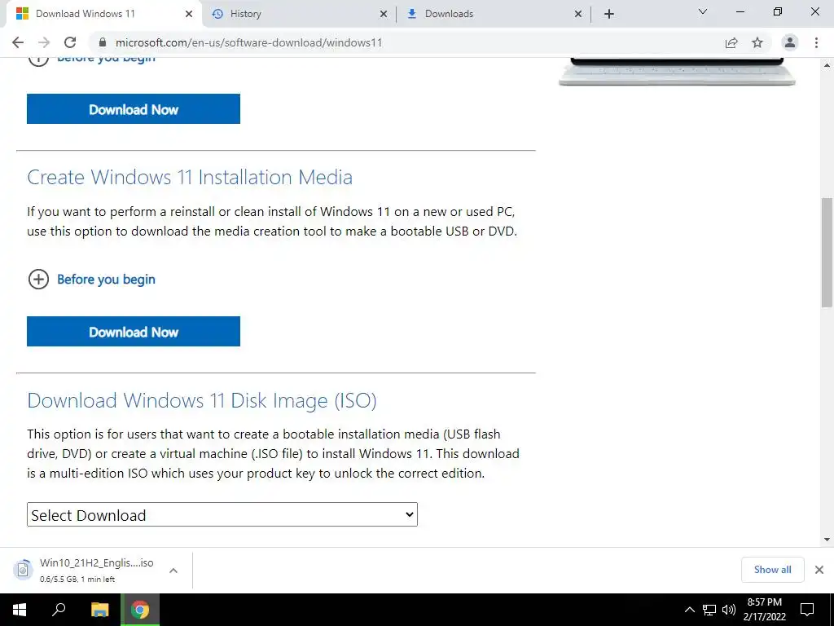Viewport: 834px width, 626px height.
Task: Click the scrollbar up arrow
Action: coord(827,65)
